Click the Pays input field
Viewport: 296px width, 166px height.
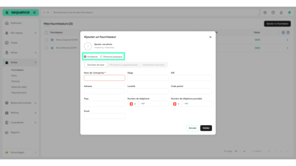[x=105, y=104]
